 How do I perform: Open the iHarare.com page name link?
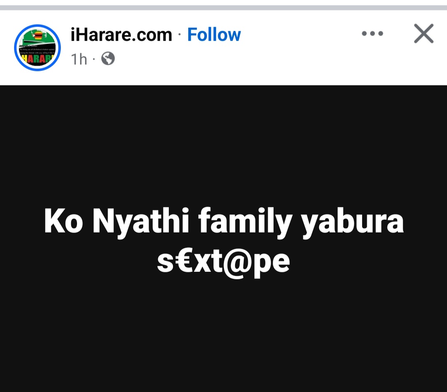tap(121, 35)
